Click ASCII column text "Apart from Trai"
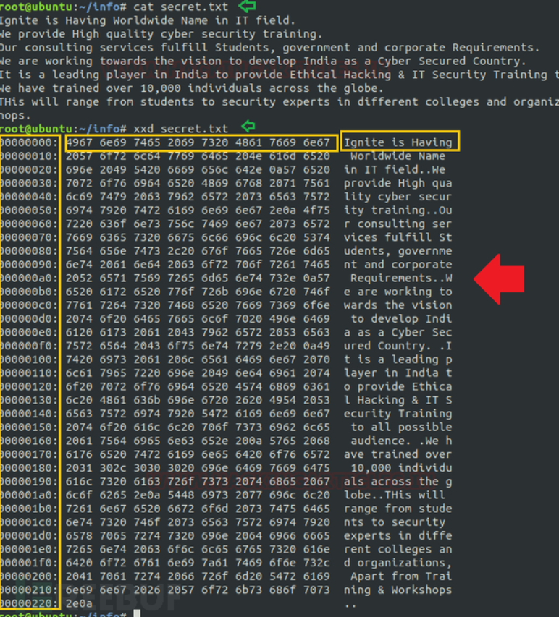This screenshot has height=617, width=559. tap(401, 576)
